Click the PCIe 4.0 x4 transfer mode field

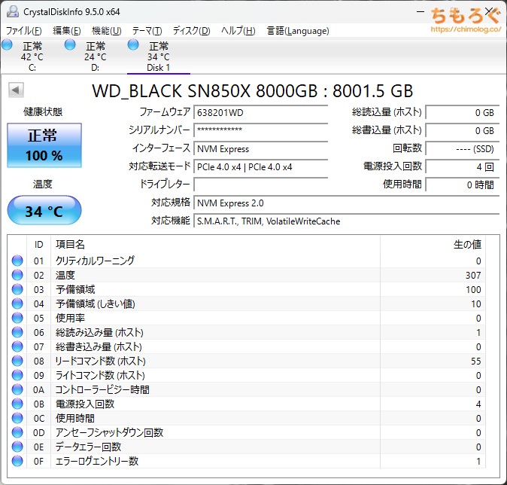click(x=260, y=167)
